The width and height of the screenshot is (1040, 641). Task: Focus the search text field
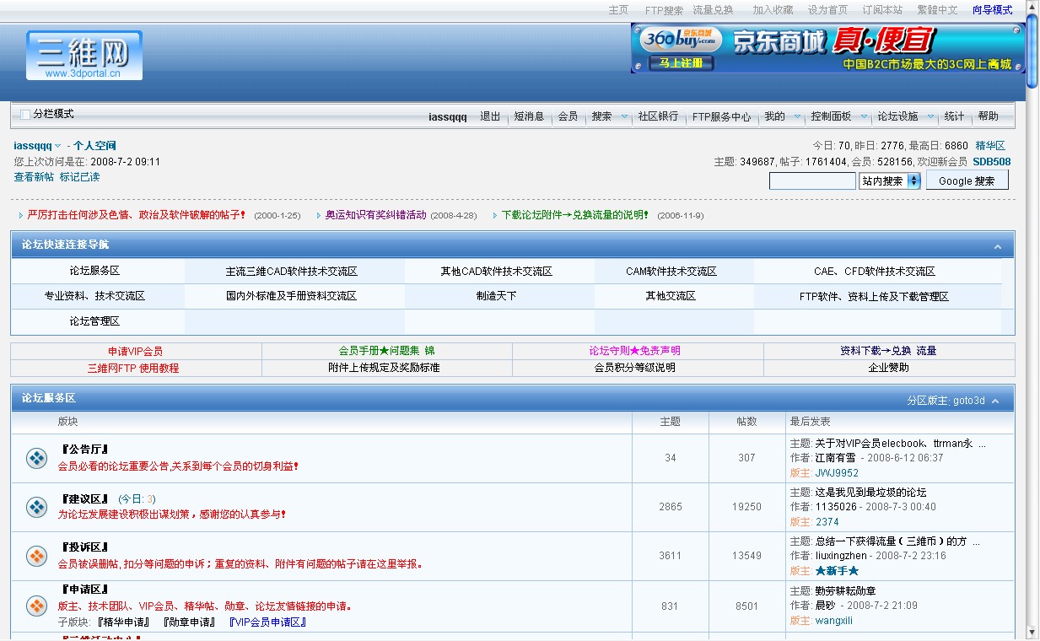pyautogui.click(x=812, y=180)
